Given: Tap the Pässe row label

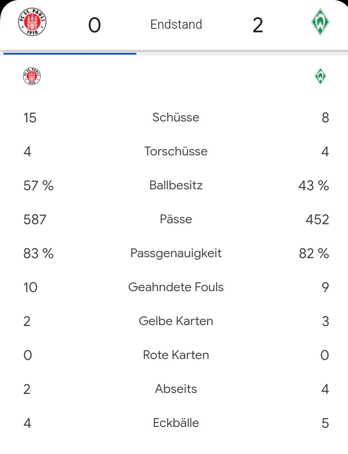Looking at the screenshot, I should coord(176,219).
